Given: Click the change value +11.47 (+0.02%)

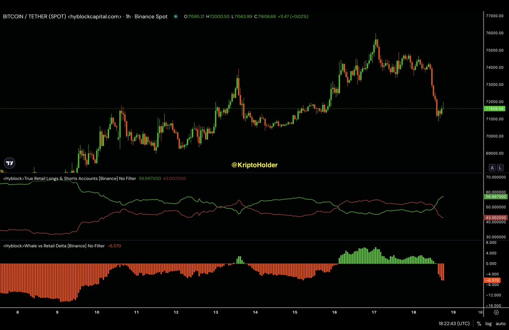Looking at the screenshot, I should pyautogui.click(x=293, y=17).
